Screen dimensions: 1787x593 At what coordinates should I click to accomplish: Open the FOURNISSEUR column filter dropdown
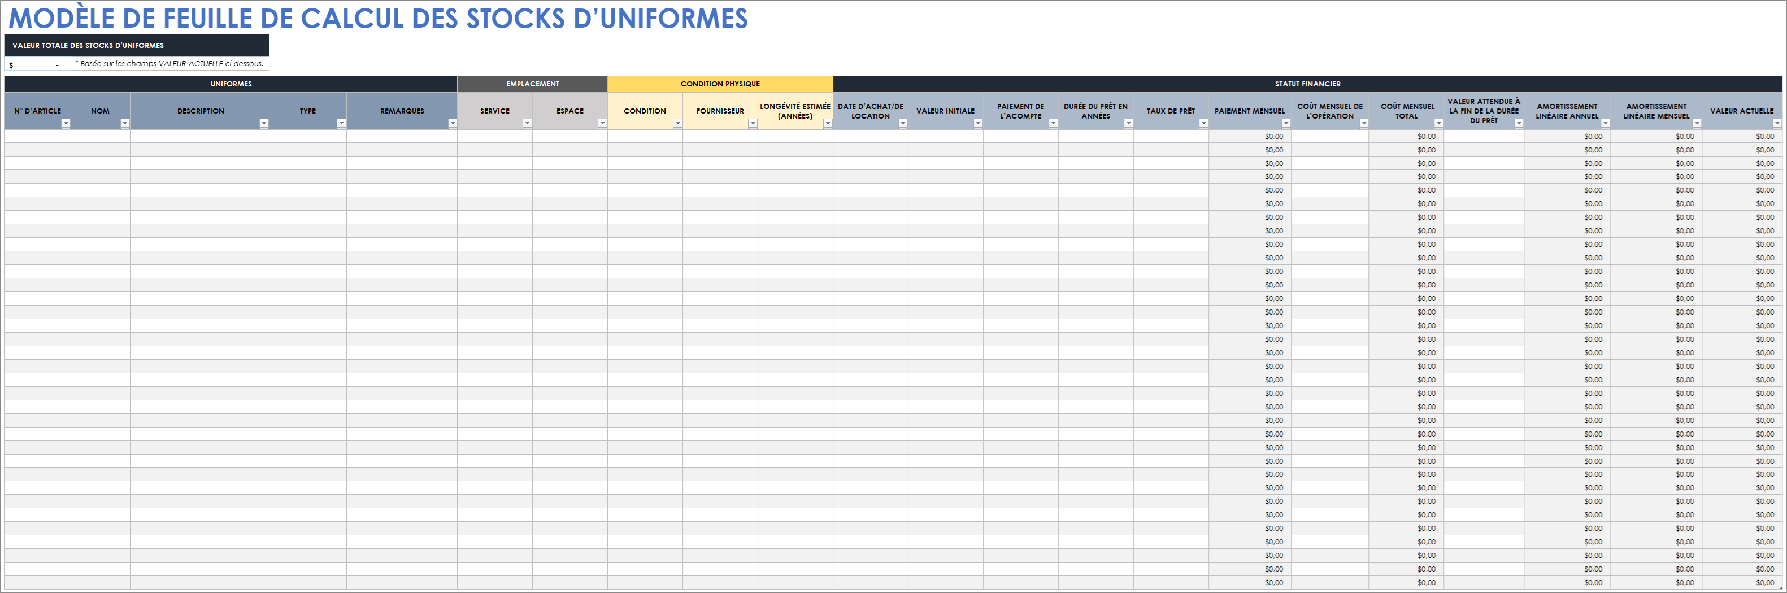pyautogui.click(x=753, y=124)
